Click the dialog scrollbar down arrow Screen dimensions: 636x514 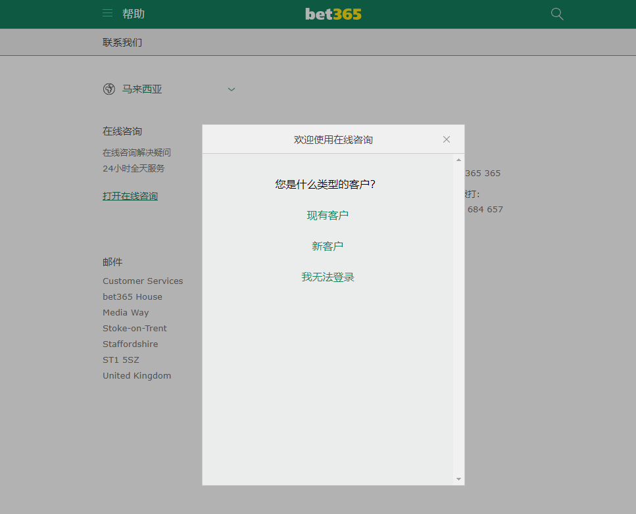point(458,478)
